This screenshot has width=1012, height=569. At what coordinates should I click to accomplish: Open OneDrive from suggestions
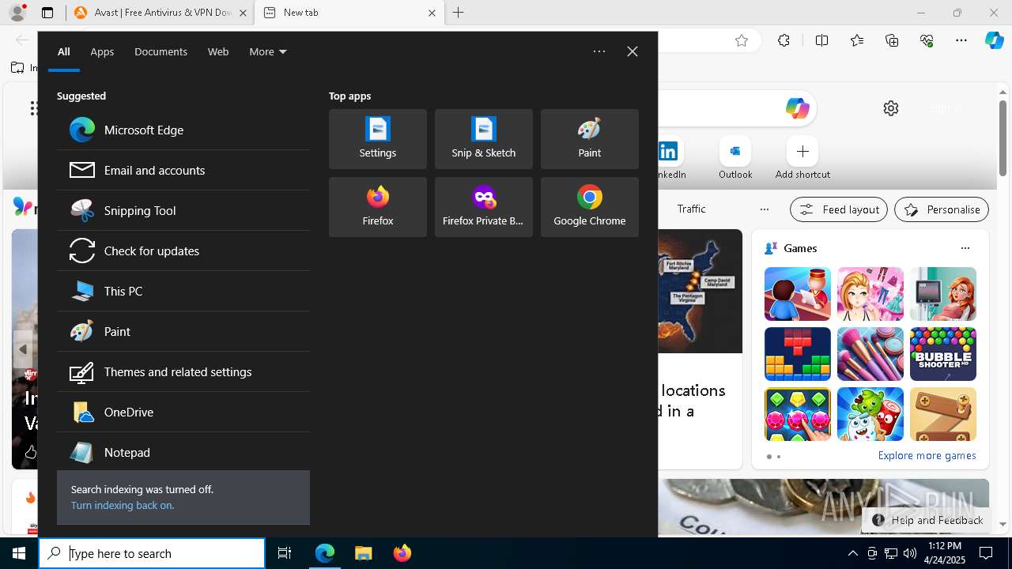183,412
